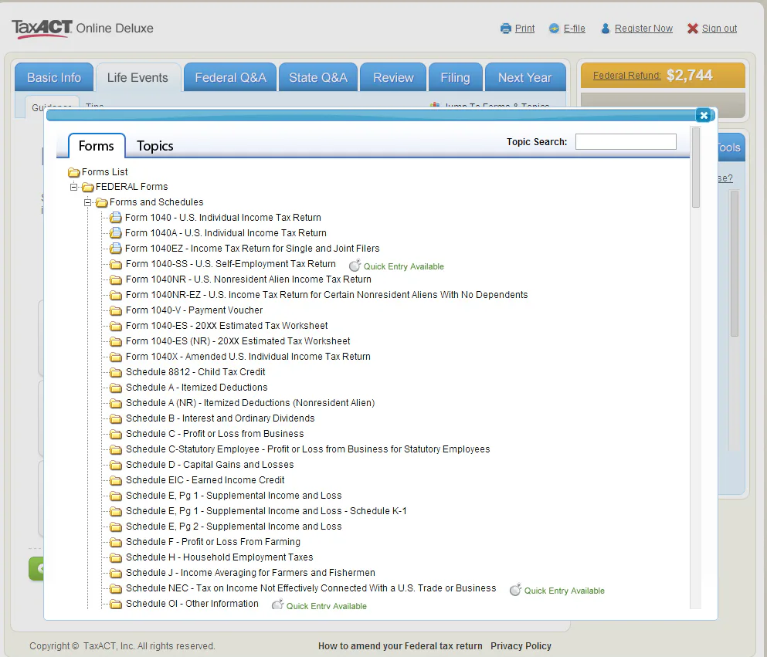Click Quick Entry icon beside Schedule NEC
767x657 pixels.
(x=515, y=590)
